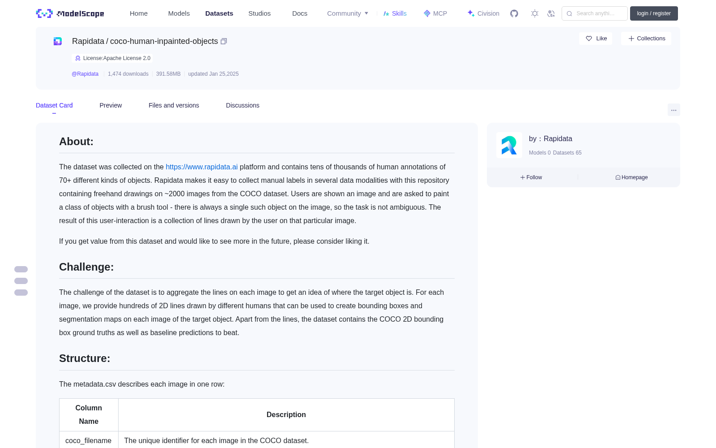716x448 pixels.
Task: Toggle the light/dark theme sun icon
Action: (x=535, y=13)
